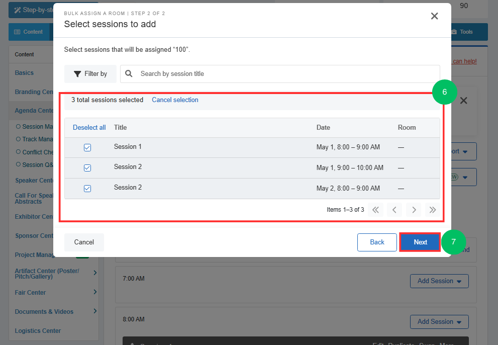The height and width of the screenshot is (345, 498).
Task: Expand Fair Center sidebar section
Action: 95,292
